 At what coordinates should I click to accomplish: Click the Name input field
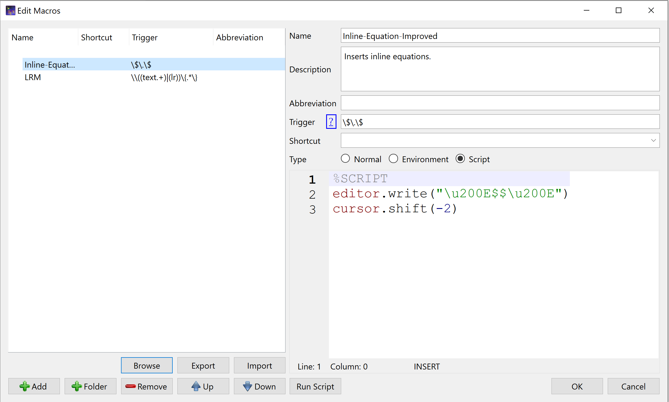point(499,36)
